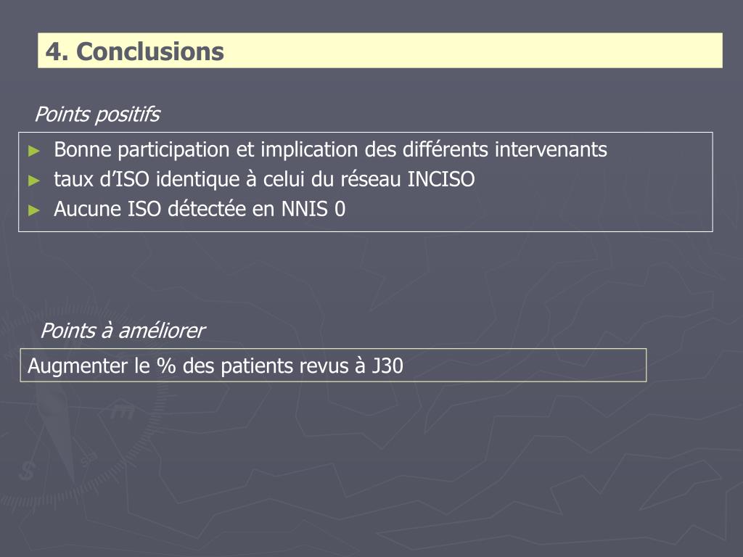Click the number '4.' in the title bar

[x=57, y=51]
